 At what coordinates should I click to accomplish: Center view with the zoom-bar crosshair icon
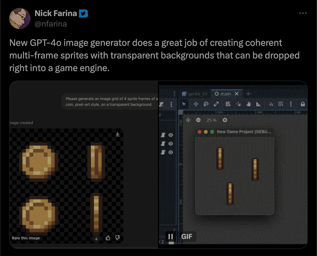tap(188, 120)
